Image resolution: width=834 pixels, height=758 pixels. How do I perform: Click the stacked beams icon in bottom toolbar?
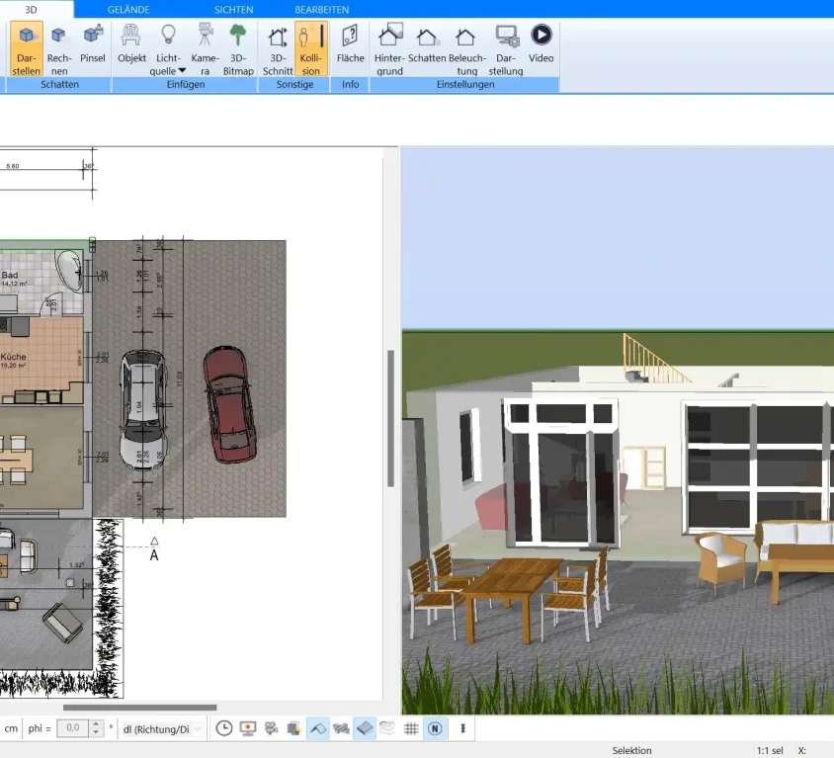[341, 728]
